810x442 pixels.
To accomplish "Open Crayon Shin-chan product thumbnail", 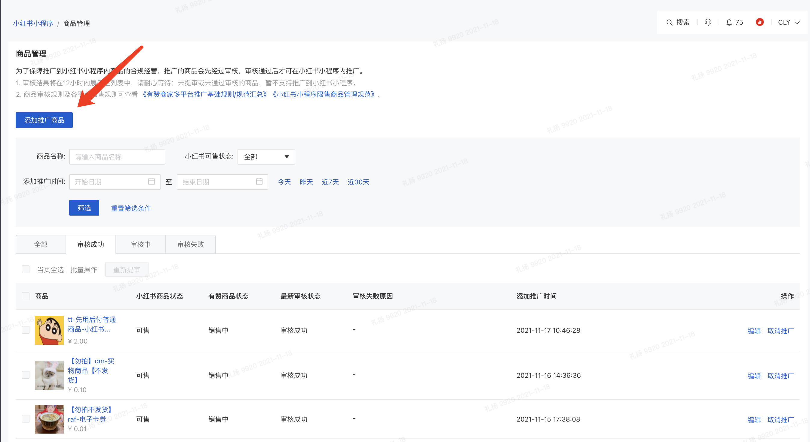I will (49, 330).
